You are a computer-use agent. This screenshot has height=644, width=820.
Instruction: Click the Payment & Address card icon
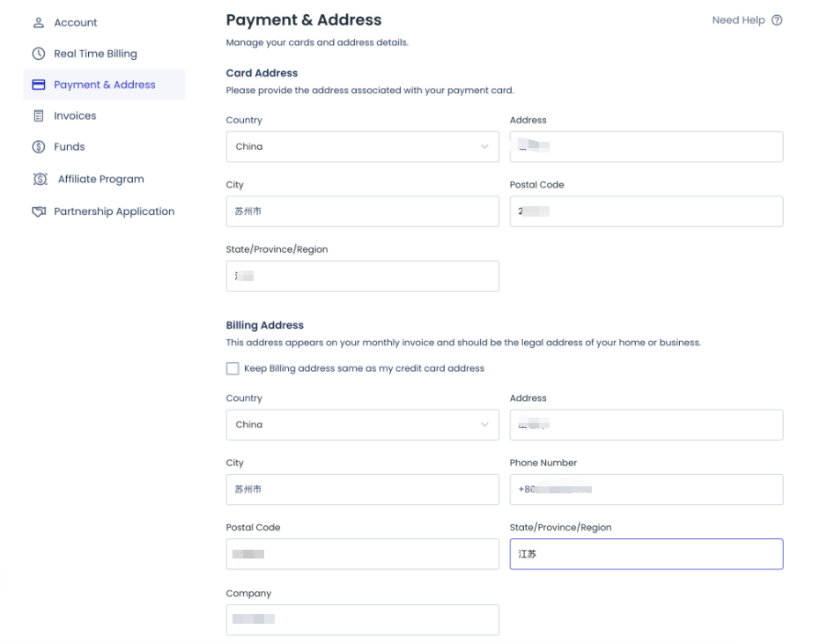pos(39,85)
